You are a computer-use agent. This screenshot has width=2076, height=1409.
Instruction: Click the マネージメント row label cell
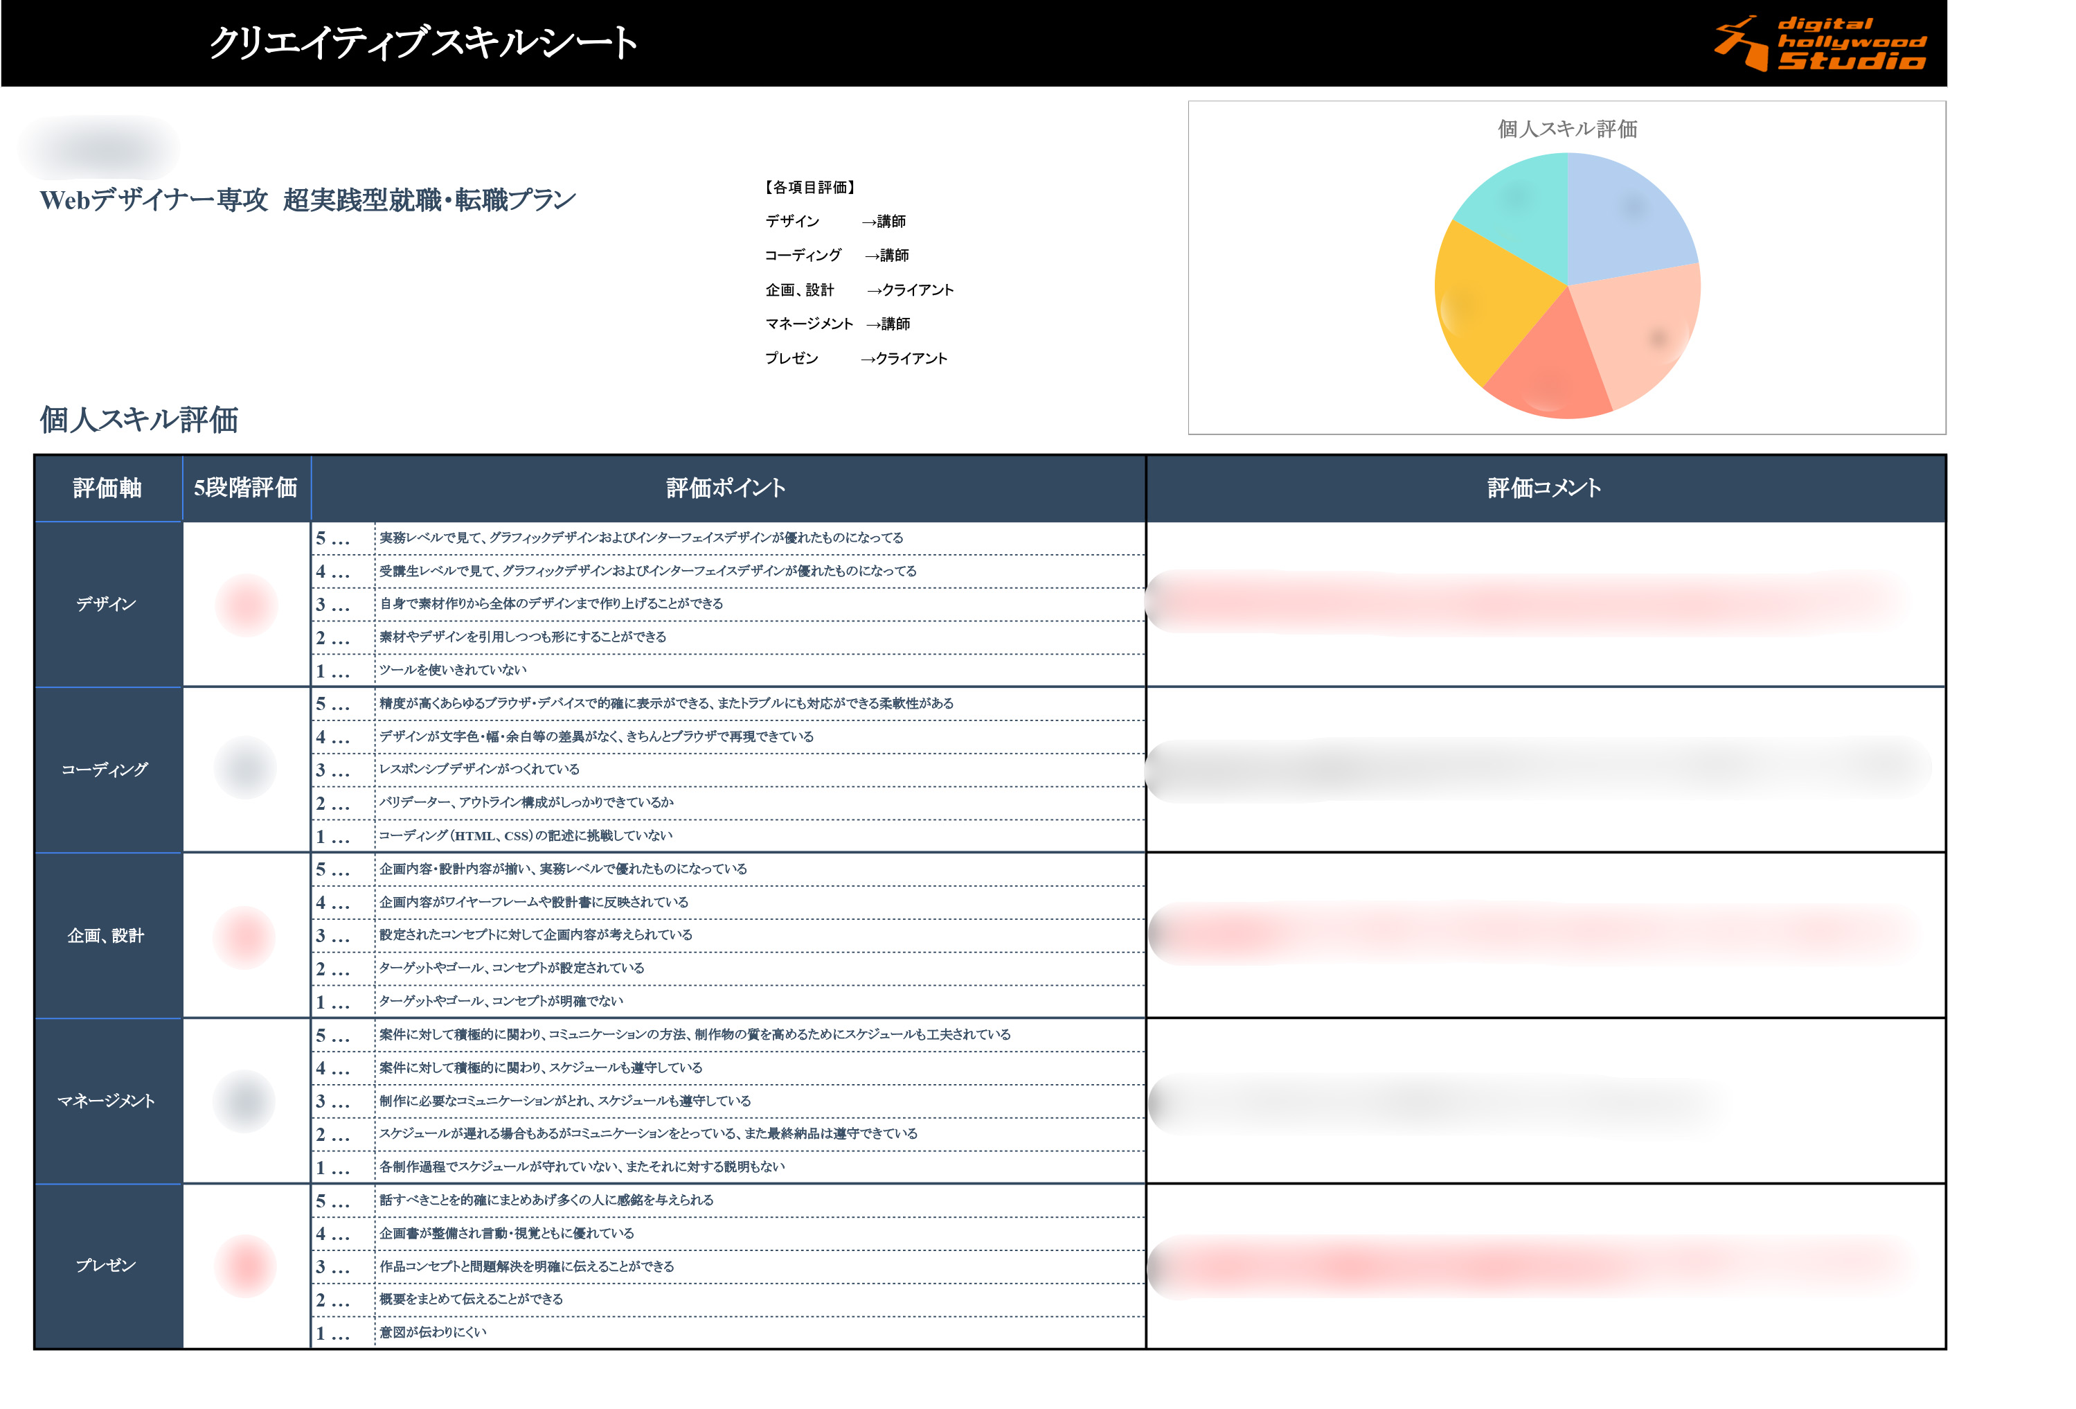[107, 1101]
